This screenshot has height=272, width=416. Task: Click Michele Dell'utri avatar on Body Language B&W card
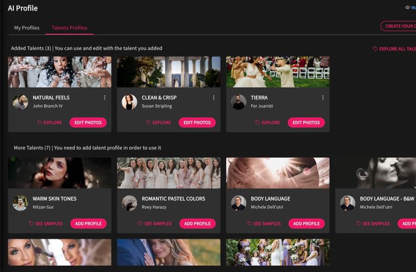348,203
